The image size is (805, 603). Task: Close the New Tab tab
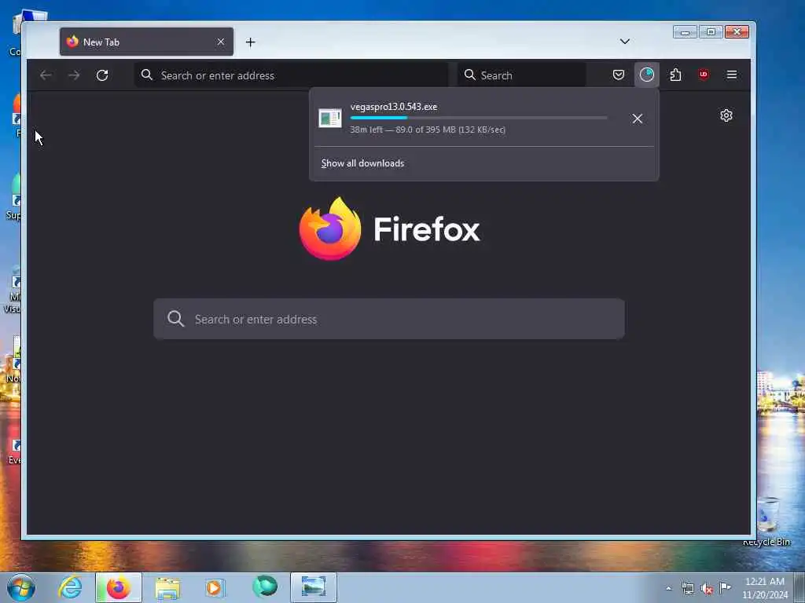tap(221, 42)
